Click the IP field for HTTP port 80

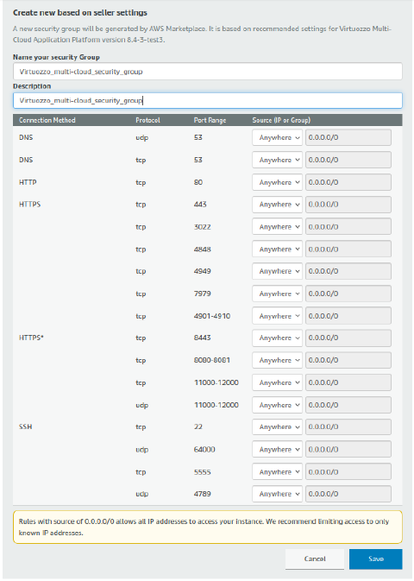(348, 182)
